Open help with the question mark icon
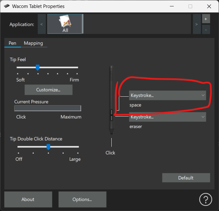The width and height of the screenshot is (219, 211). click(x=206, y=200)
